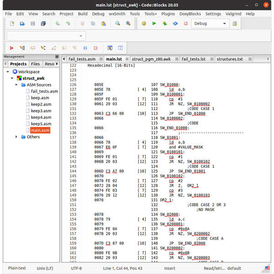Viewport: 274px width, 274px height.
Task: Select main.asm in the project tree
Action: 40,130
